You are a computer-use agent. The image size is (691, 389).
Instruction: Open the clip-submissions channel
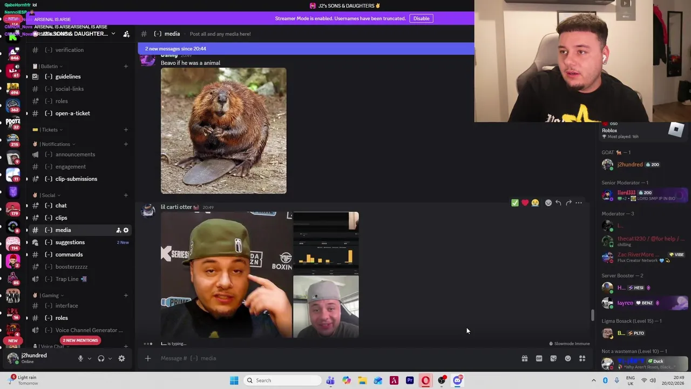[80, 179]
